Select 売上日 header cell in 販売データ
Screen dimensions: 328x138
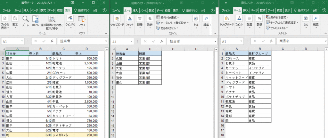coord(40,53)
